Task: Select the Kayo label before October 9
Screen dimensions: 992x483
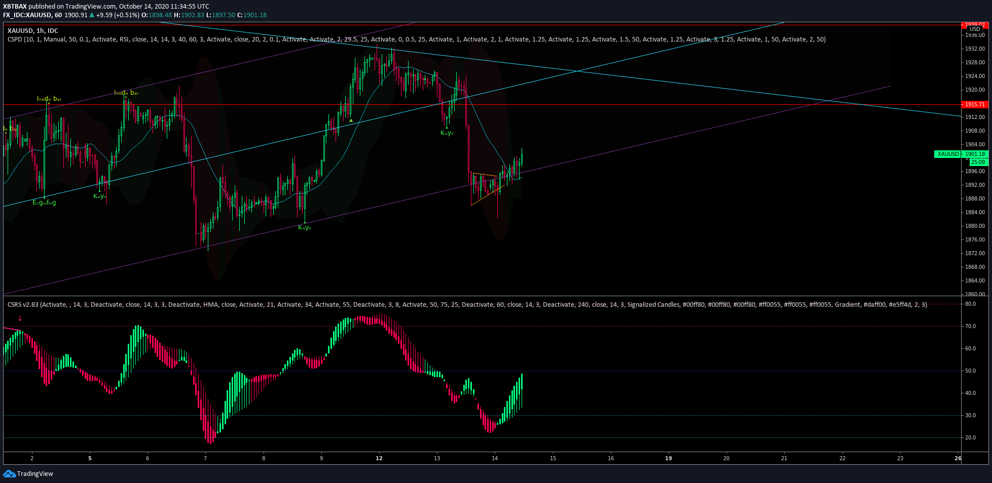Action: [x=304, y=228]
